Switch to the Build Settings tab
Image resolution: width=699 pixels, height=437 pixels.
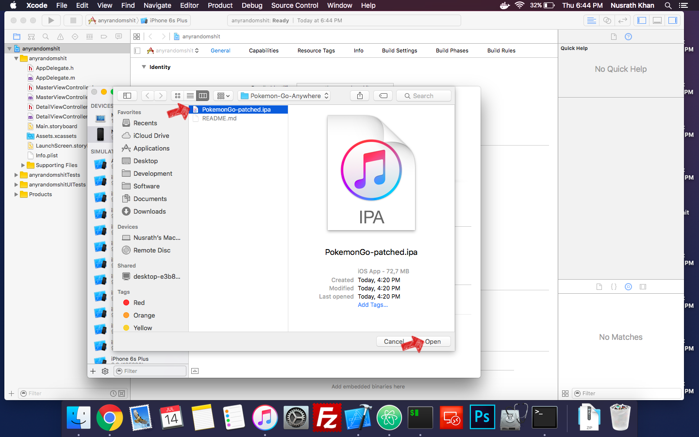(399, 50)
